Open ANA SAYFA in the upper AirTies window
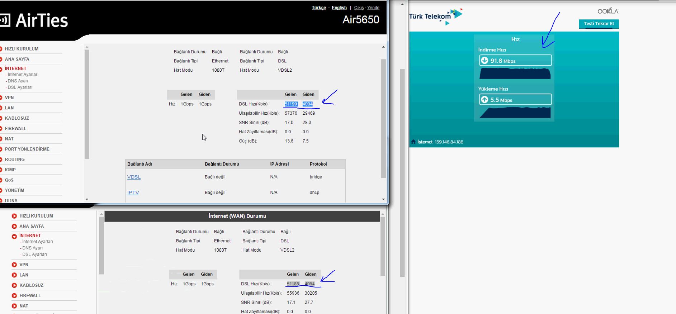This screenshot has width=676, height=314. click(17, 60)
